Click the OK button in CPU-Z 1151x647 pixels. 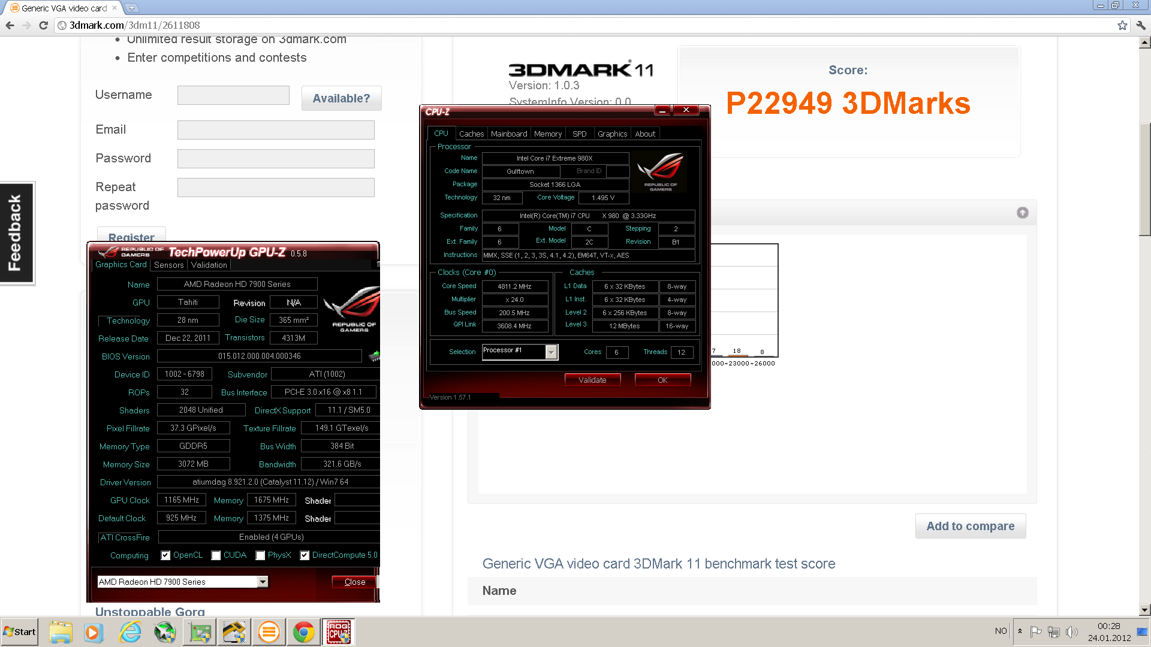662,380
